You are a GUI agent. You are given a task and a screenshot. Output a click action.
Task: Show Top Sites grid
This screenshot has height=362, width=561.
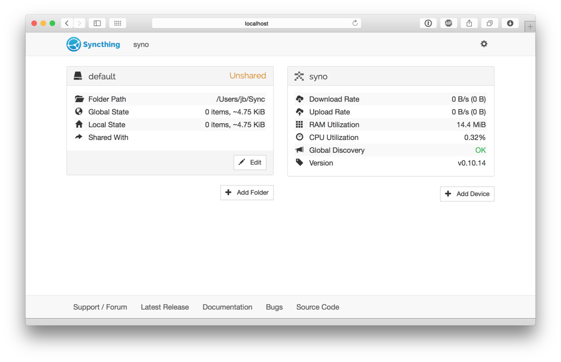point(117,23)
